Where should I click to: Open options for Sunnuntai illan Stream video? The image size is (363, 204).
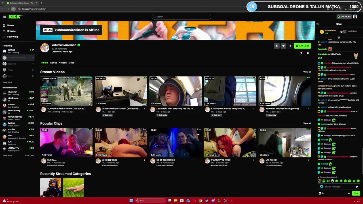[x=90, y=109]
